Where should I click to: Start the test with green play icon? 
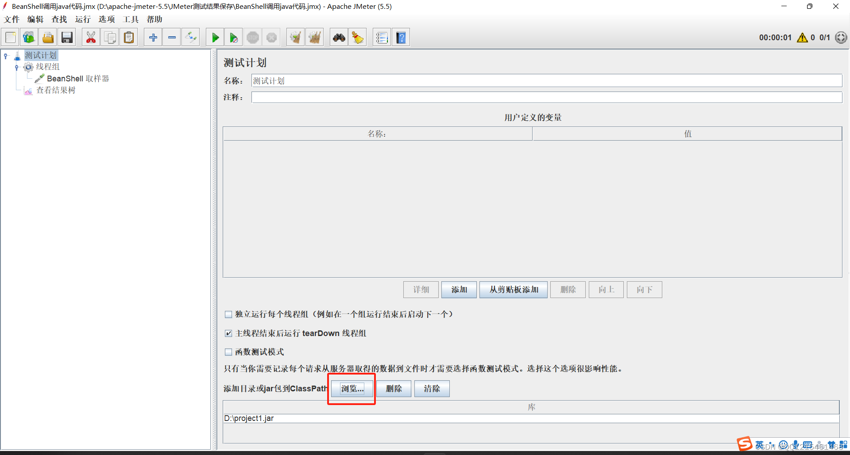215,38
